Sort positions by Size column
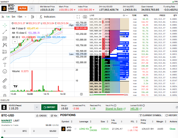 click(104, 122)
